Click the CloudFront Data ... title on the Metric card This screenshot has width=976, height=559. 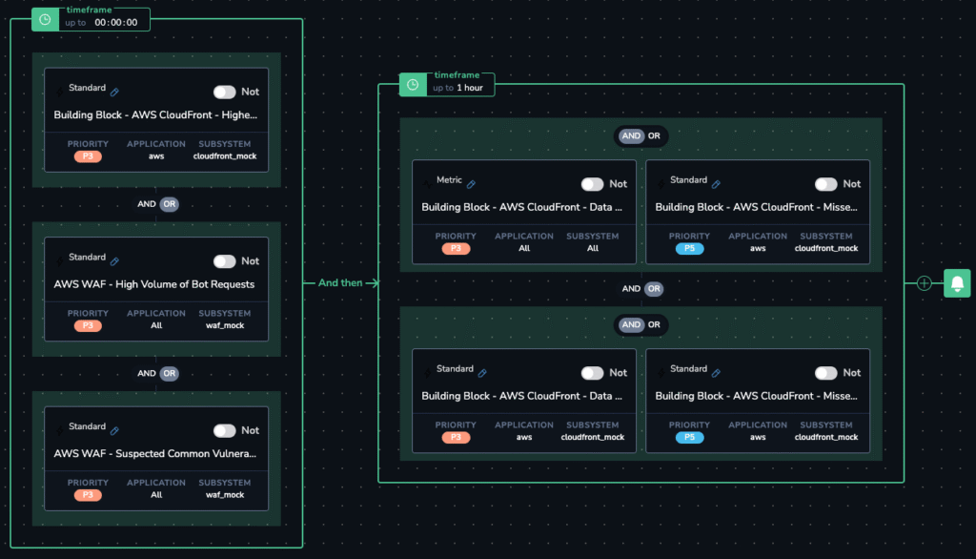[522, 208]
